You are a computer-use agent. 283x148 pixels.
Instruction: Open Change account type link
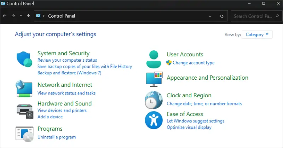click(194, 63)
